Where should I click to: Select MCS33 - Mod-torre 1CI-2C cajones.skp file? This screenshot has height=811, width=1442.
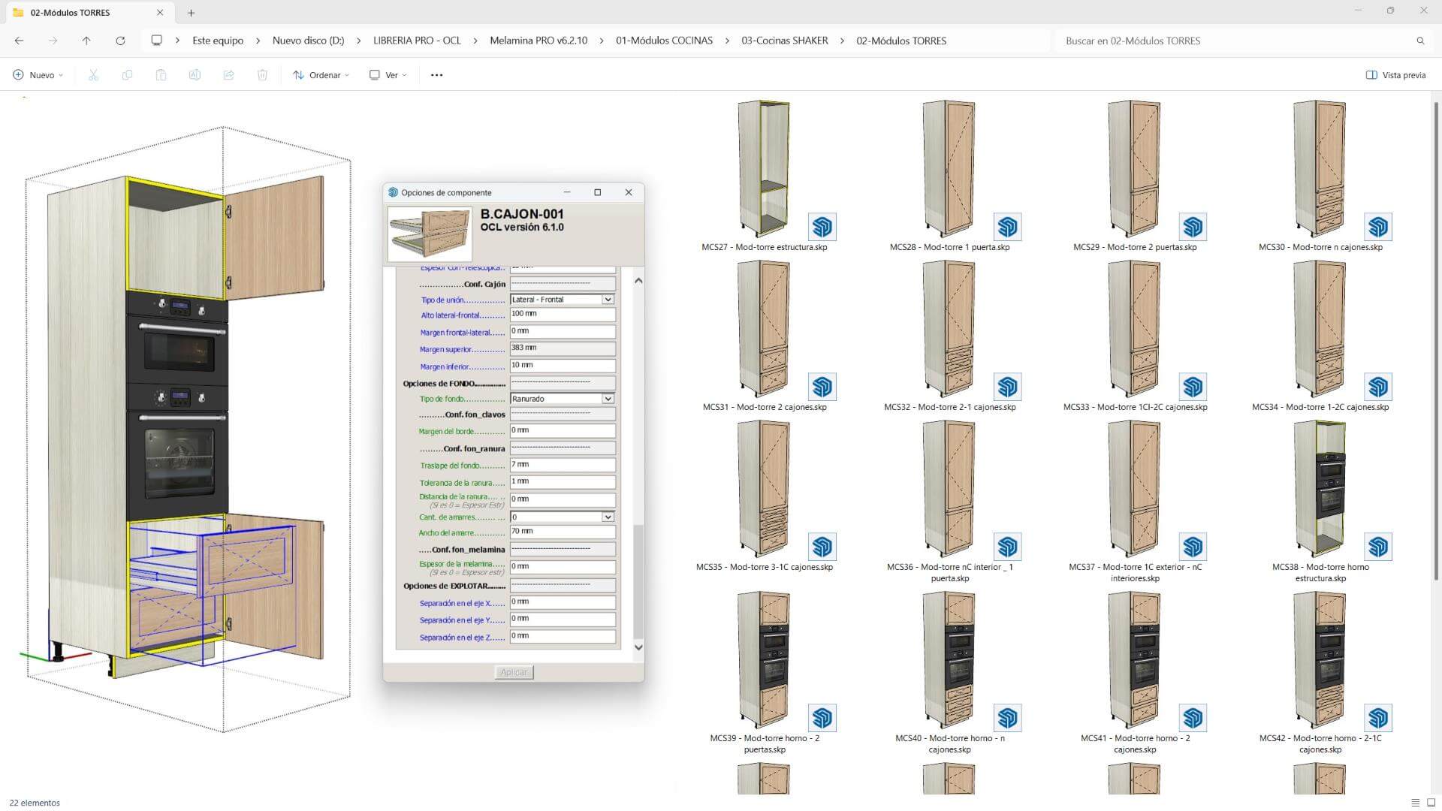pyautogui.click(x=1135, y=336)
